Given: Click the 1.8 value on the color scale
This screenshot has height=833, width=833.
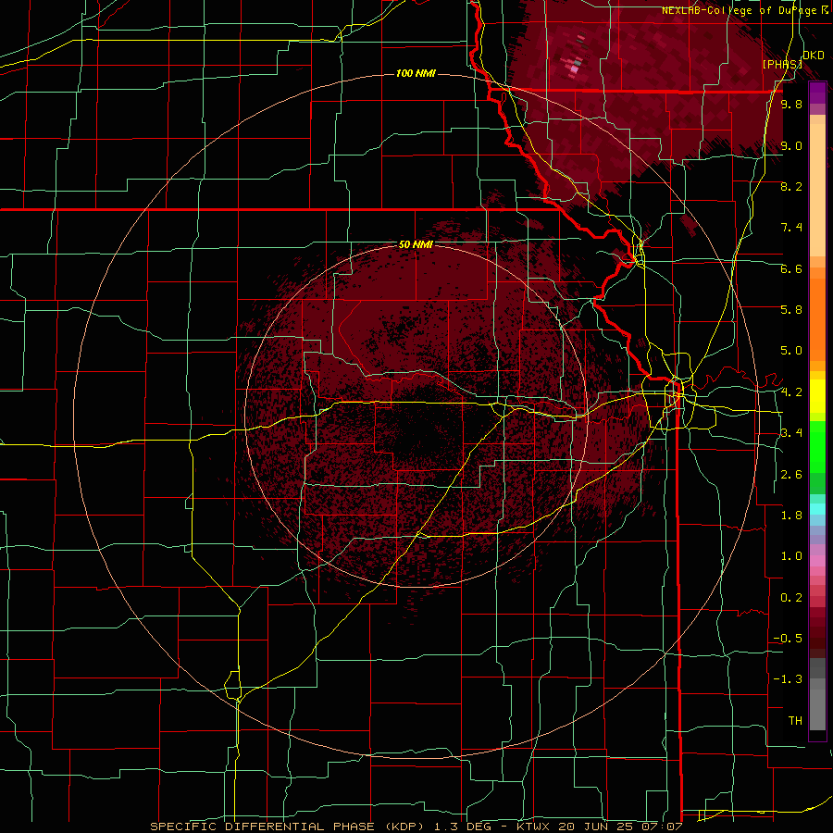Looking at the screenshot, I should pos(791,516).
